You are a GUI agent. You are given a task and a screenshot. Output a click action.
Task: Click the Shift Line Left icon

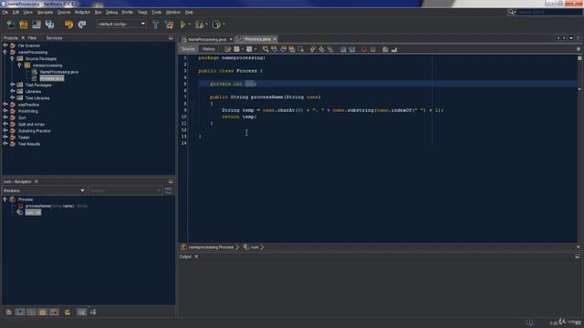click(x=343, y=49)
